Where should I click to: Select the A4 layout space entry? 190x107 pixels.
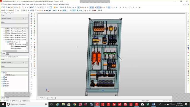[6, 79]
